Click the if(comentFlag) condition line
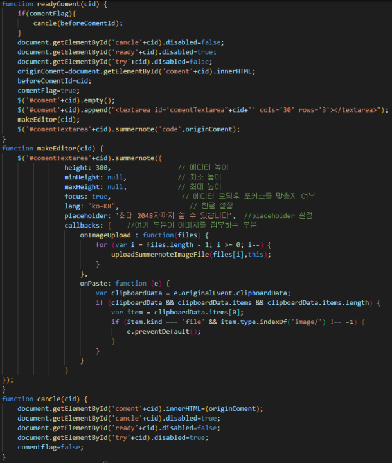Screen dimensions: 392x463 (47, 14)
